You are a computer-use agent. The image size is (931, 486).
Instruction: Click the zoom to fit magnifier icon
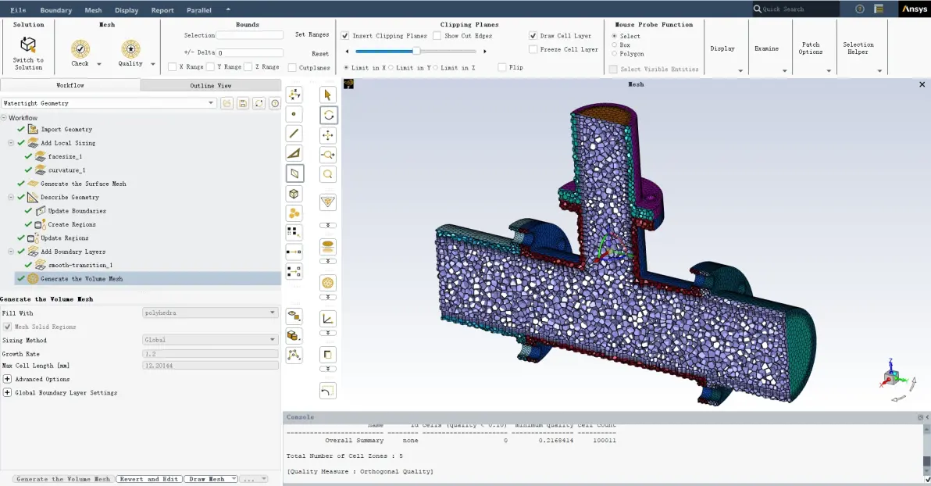[328, 175]
